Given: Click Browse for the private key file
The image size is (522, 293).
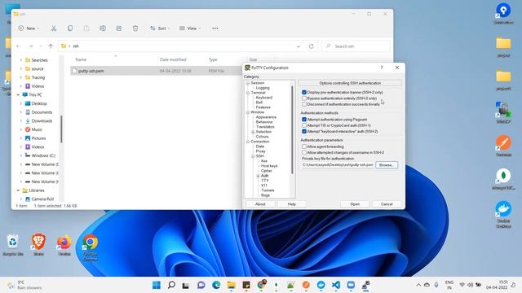Looking at the screenshot, I should click(x=387, y=165).
